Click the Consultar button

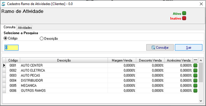coord(160,48)
